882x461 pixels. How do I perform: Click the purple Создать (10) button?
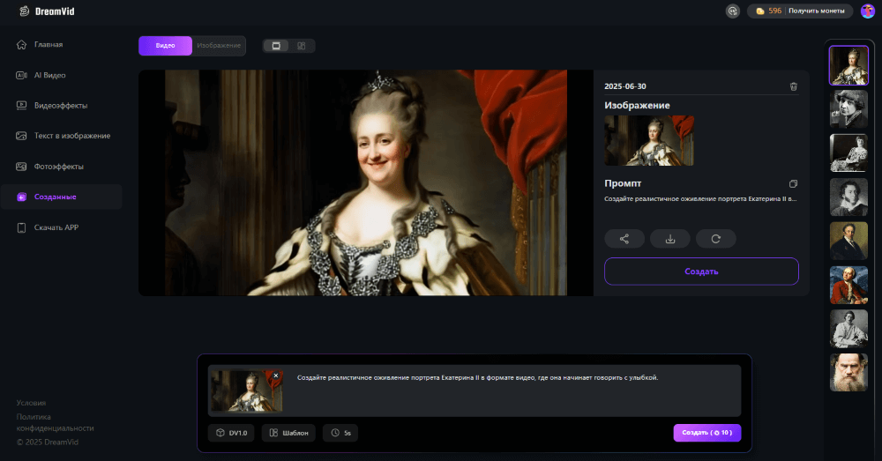point(707,433)
